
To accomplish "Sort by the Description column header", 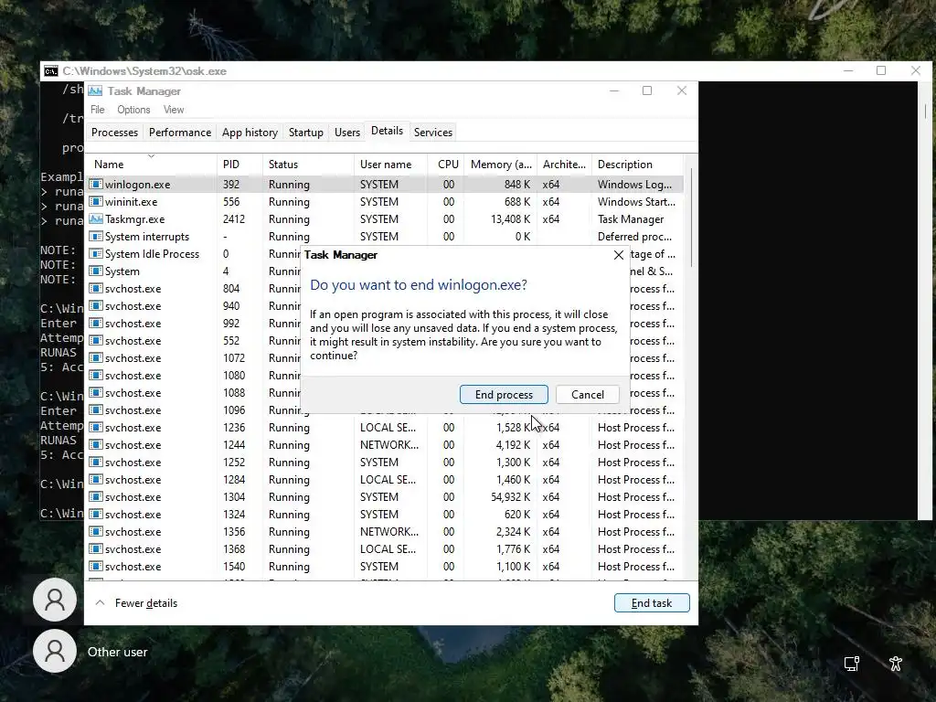I will (x=637, y=165).
